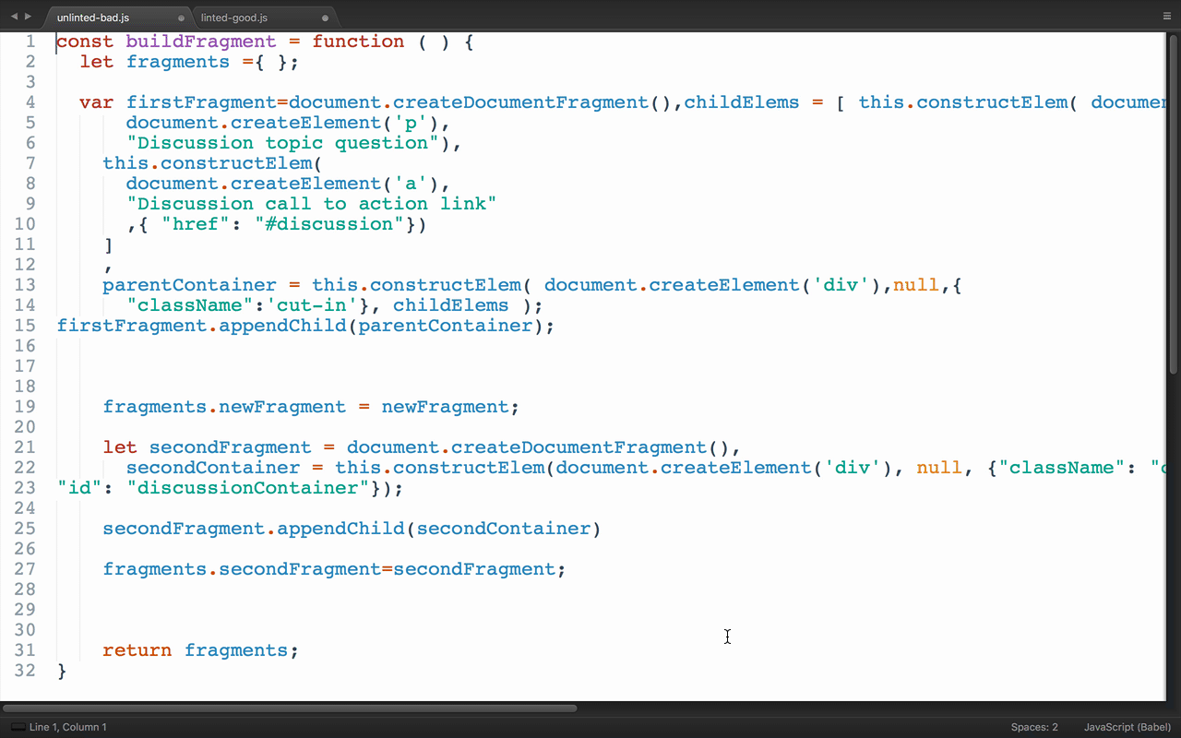Click the Line 1, Column 1 indicator
1181x738 pixels.
(x=68, y=727)
